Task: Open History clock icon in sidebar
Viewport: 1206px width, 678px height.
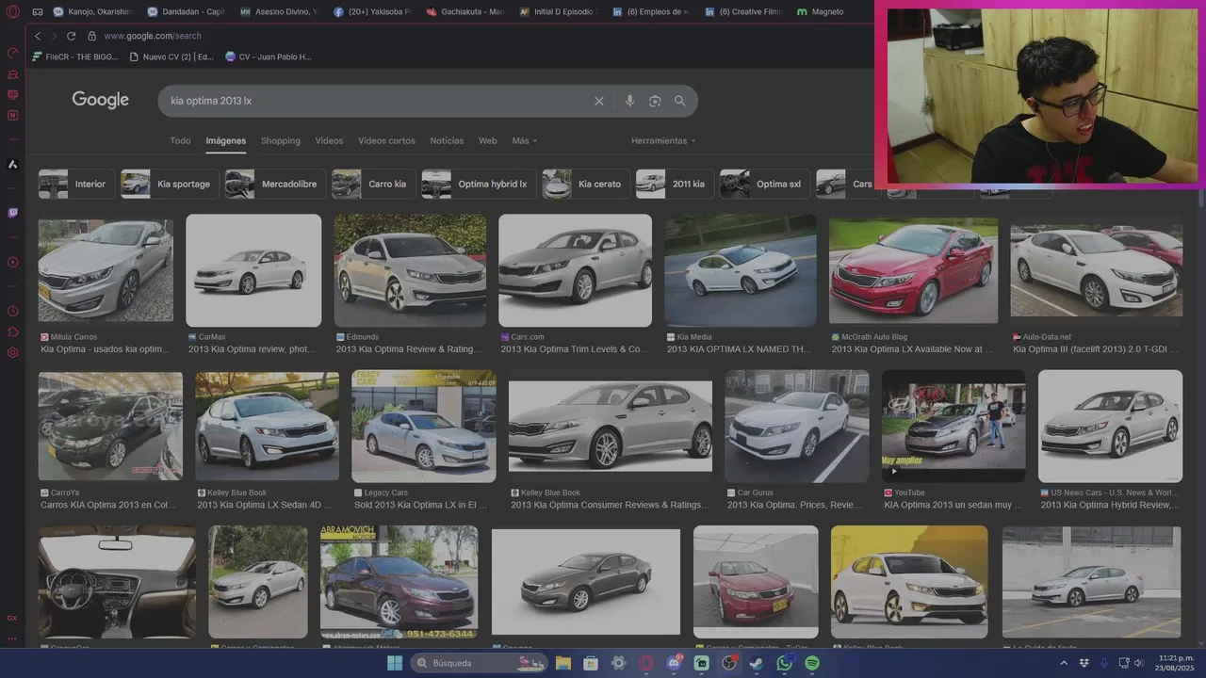Action: (12, 311)
